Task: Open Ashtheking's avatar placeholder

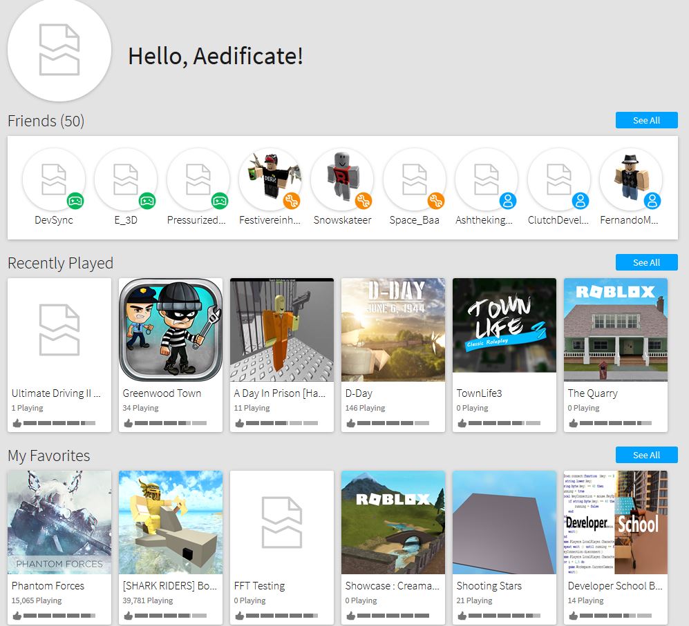Action: (x=487, y=179)
